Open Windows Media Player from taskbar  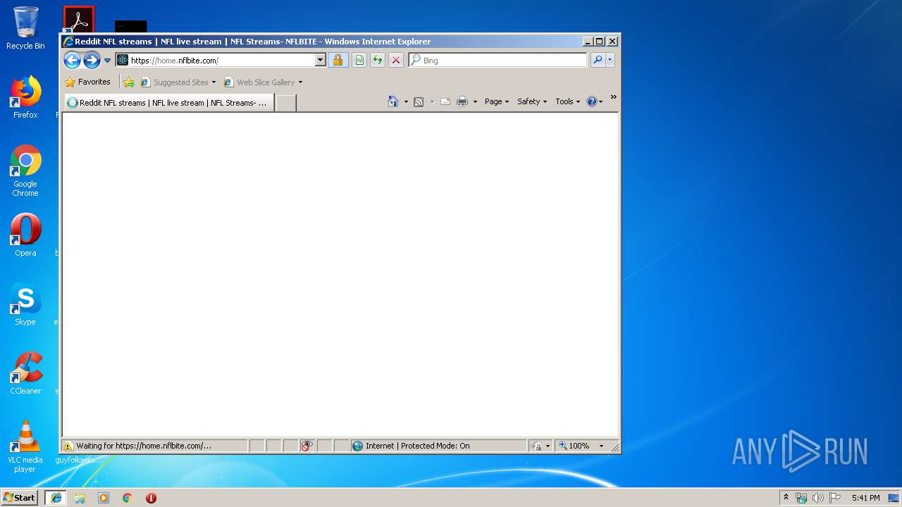click(104, 498)
